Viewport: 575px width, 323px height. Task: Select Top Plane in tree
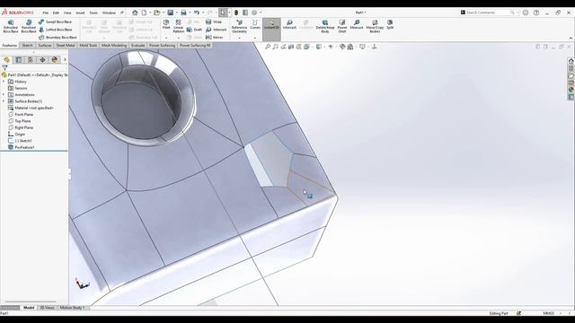click(x=22, y=121)
